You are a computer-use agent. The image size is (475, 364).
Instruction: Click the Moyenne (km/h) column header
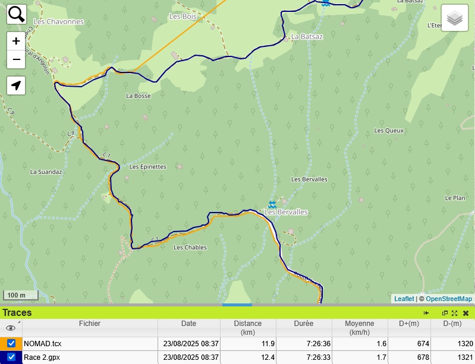[x=359, y=328]
